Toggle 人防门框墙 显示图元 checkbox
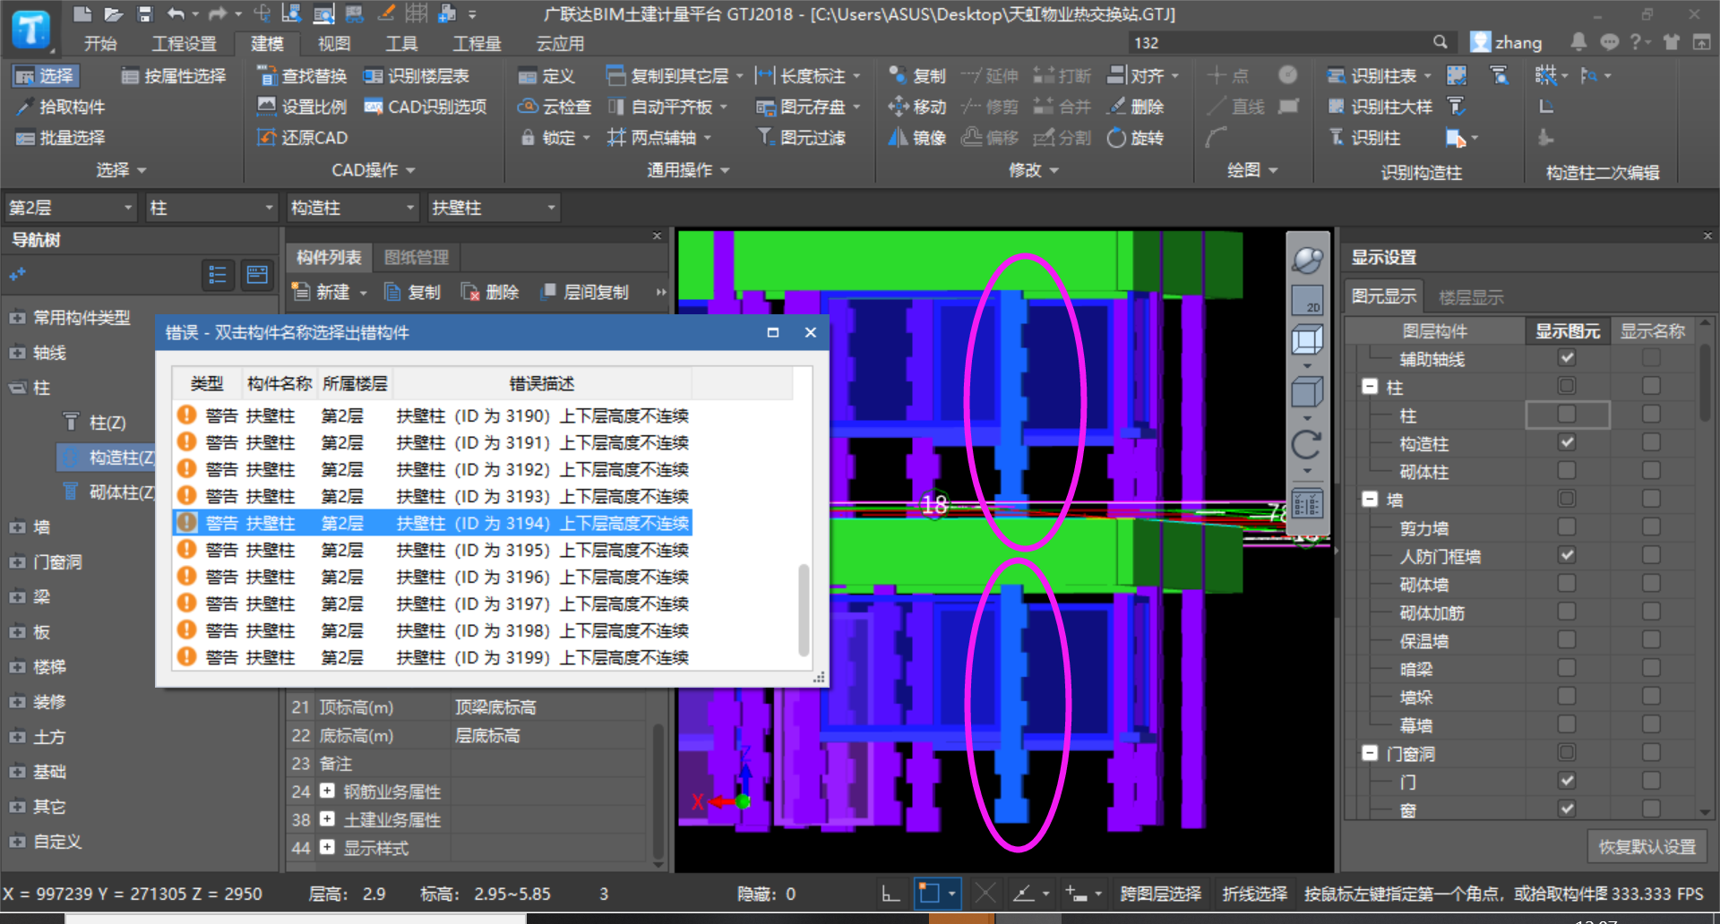 [1567, 555]
